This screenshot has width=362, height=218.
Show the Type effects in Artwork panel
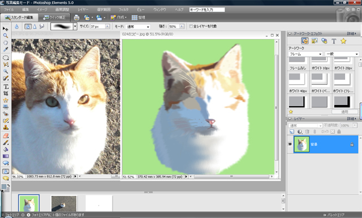[334, 41]
